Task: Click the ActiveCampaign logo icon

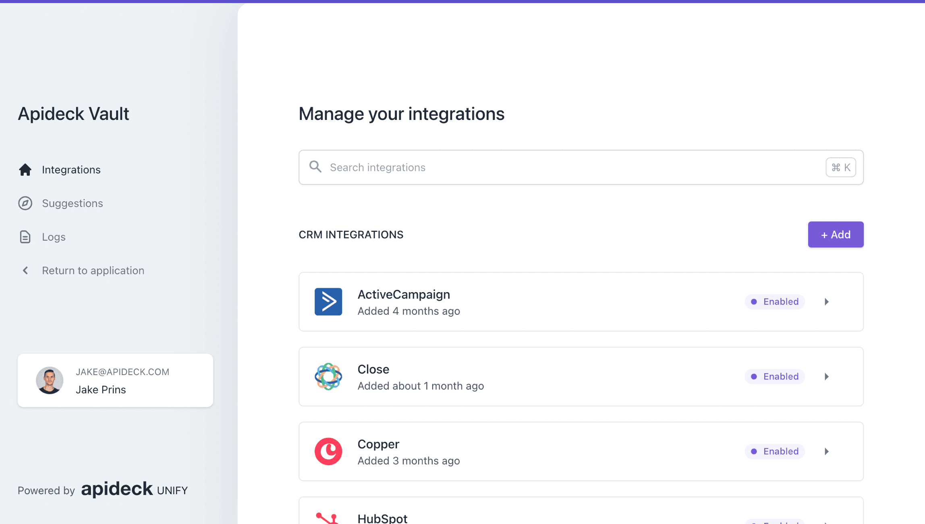Action: coord(328,301)
